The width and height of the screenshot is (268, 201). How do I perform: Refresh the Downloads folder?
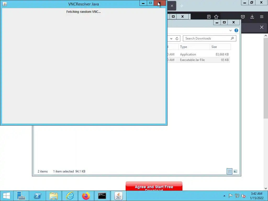point(177,39)
